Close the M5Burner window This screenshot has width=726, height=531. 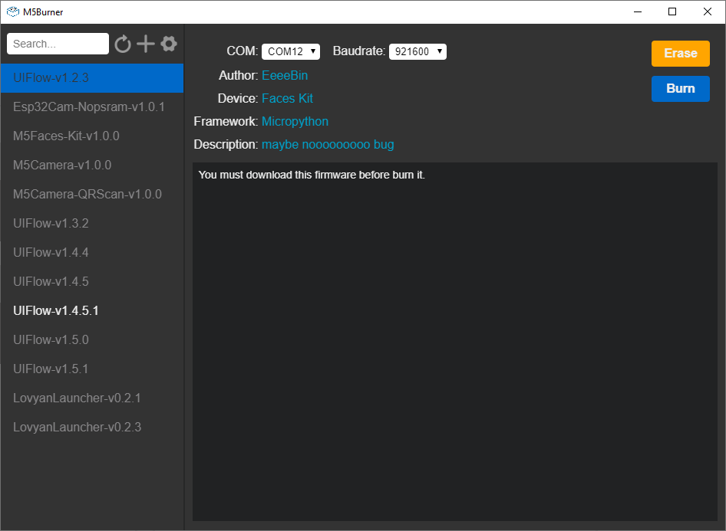(708, 11)
